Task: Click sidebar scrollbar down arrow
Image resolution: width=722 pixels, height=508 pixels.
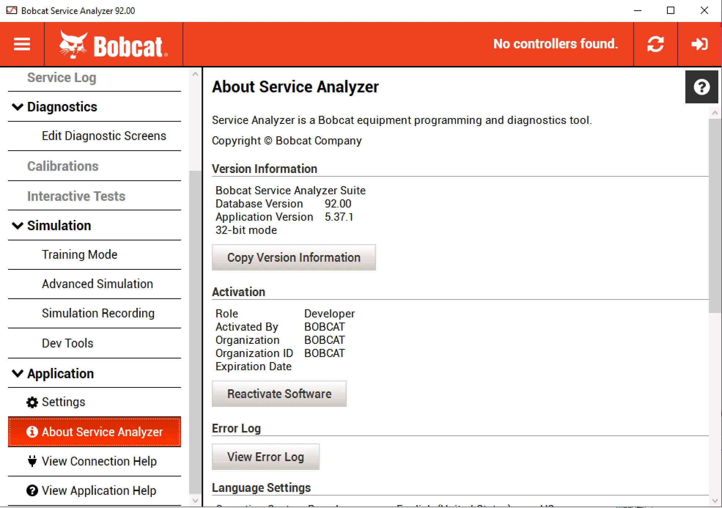Action: point(195,500)
